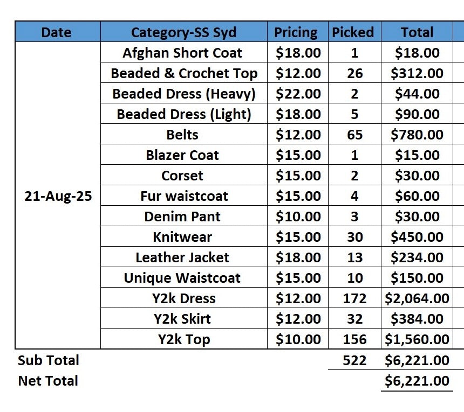Select the 21-Aug-25 date cell
Image resolution: width=464 pixels, height=412 pixels.
click(58, 195)
